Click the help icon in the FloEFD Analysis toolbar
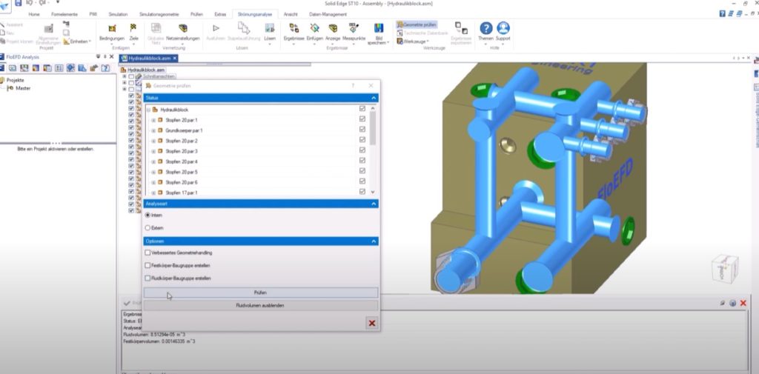This screenshot has height=374, width=759. [105, 68]
